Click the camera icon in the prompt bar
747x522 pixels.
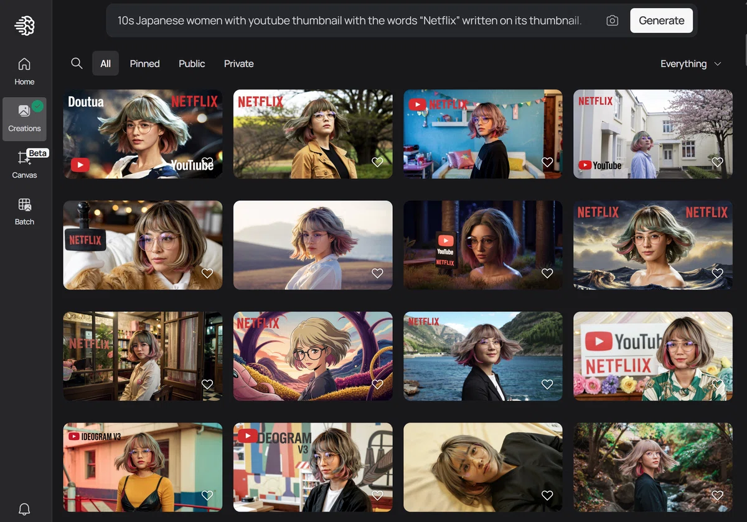pyautogui.click(x=612, y=21)
